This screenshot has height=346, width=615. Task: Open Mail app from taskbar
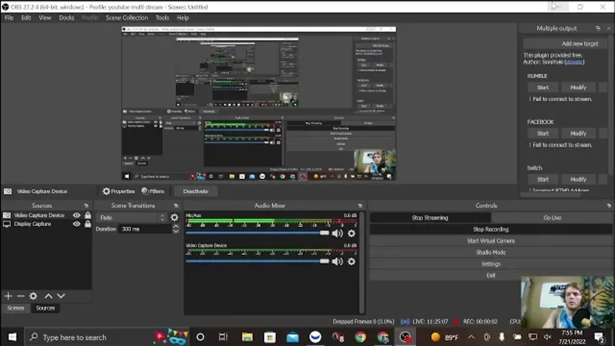[x=292, y=337]
